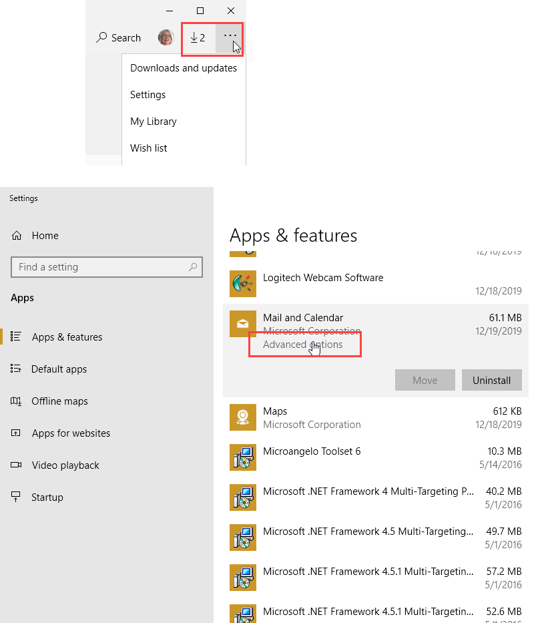
Task: Choose Settings in the Store menu
Action: 148,95
